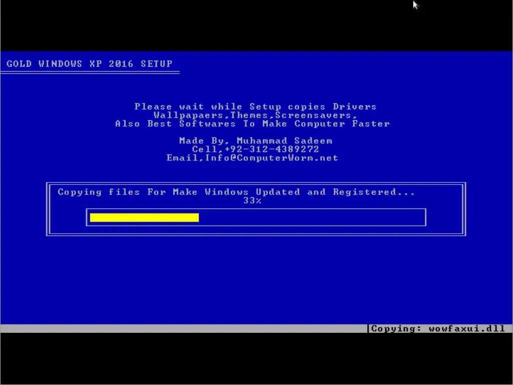This screenshot has width=513, height=385.
Task: Click the 'Cell,+92-312-4389272' phone line
Action: (x=255, y=149)
